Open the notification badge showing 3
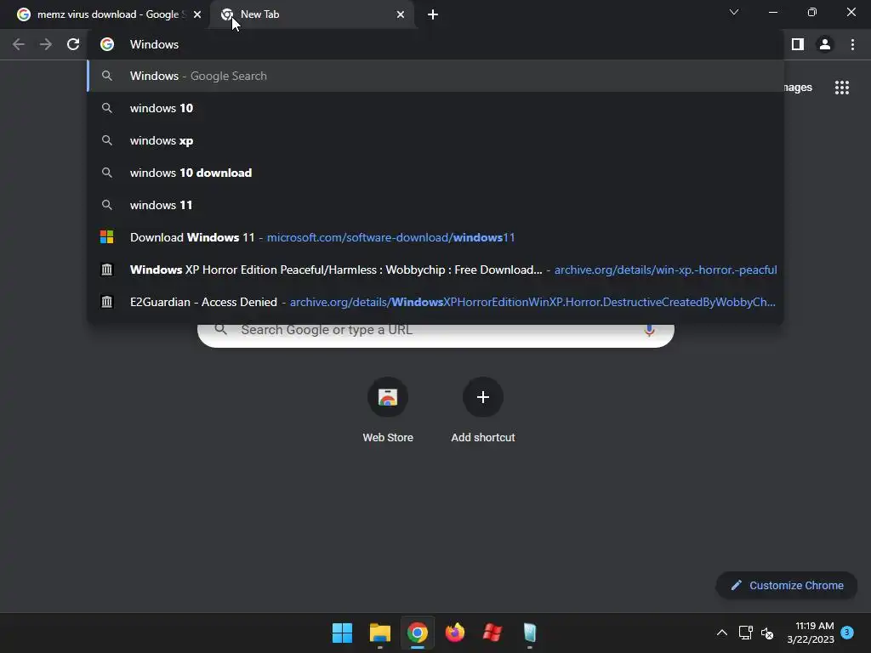The width and height of the screenshot is (871, 653). tap(847, 632)
